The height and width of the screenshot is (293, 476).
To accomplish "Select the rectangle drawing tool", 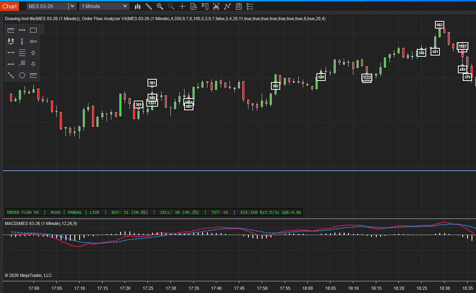I will pos(33,30).
